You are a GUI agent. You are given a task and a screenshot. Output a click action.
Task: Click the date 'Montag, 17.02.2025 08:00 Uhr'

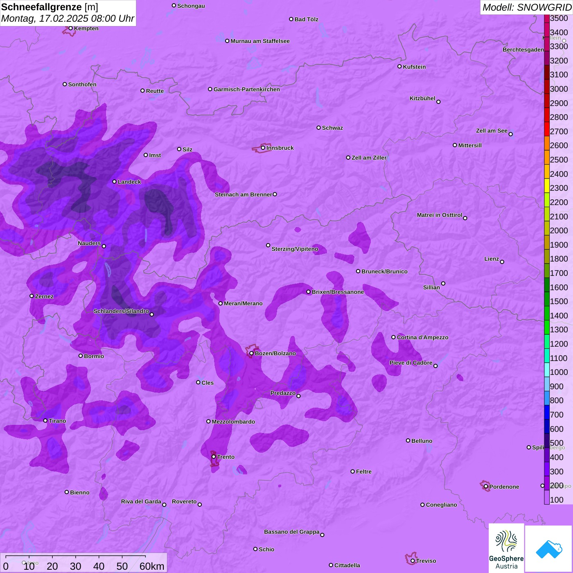[x=68, y=18]
